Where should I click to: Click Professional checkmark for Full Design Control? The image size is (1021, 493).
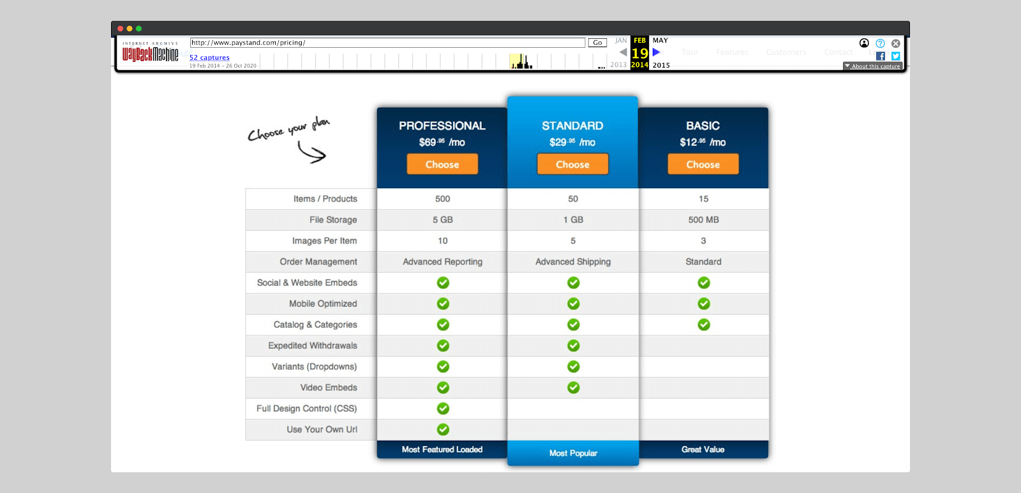443,409
